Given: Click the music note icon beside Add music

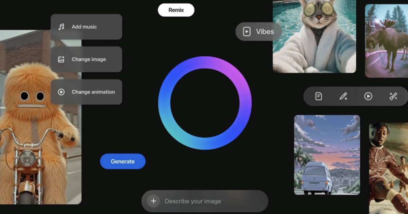Looking at the screenshot, I should pos(61,27).
